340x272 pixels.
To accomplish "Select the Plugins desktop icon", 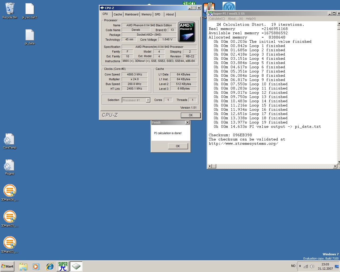I will click(9, 167).
